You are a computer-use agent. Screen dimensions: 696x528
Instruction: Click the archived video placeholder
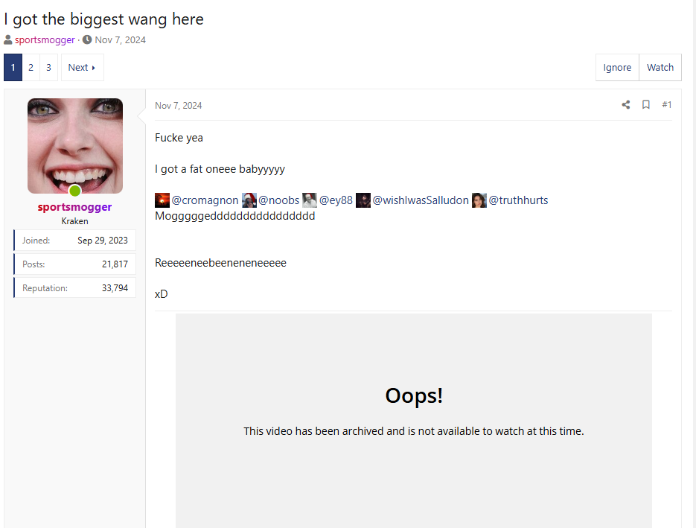(413, 417)
